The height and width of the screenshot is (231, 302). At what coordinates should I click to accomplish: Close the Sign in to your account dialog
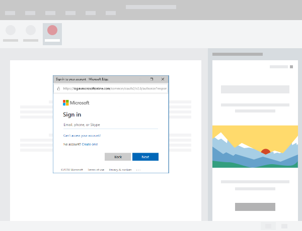point(163,79)
